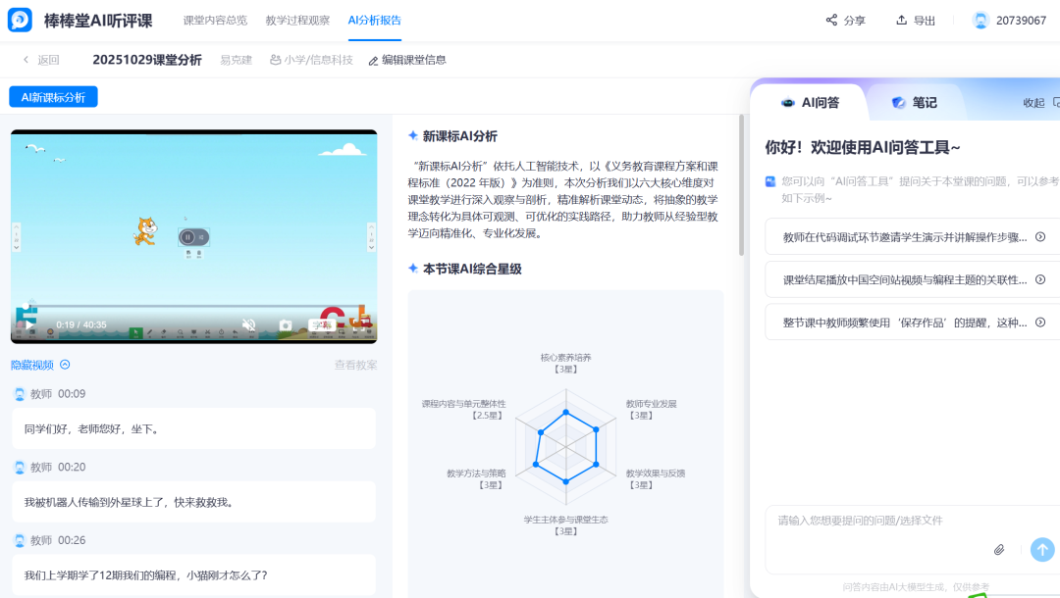The height and width of the screenshot is (598, 1060).
Task: Click the orange send arrow icon
Action: (1042, 550)
